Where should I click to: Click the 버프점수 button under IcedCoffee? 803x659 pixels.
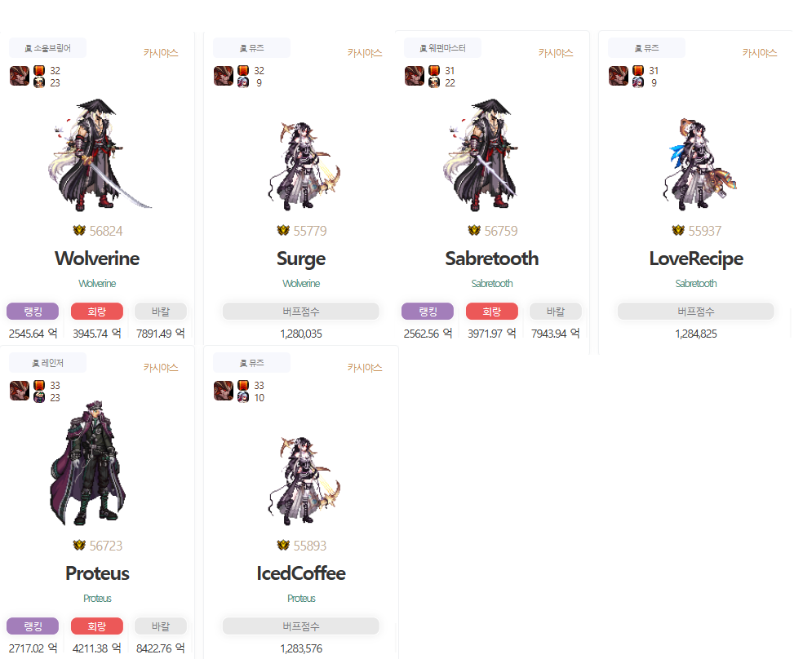(301, 626)
